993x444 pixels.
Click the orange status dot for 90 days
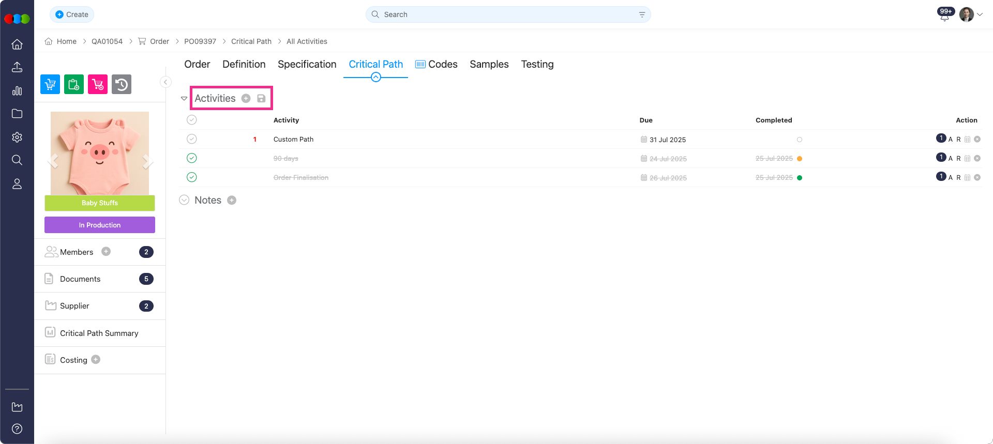[800, 159]
